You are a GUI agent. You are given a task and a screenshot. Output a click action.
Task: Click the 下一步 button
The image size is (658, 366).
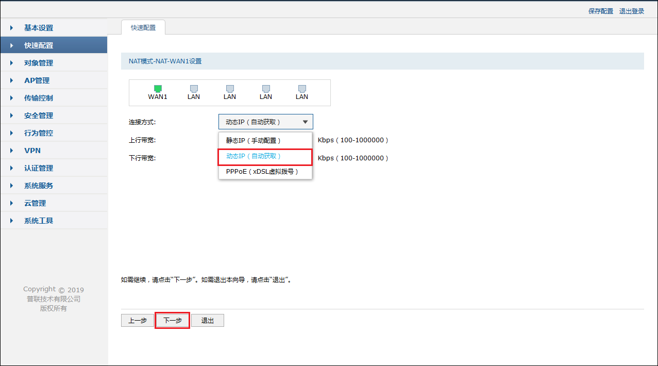coord(172,320)
